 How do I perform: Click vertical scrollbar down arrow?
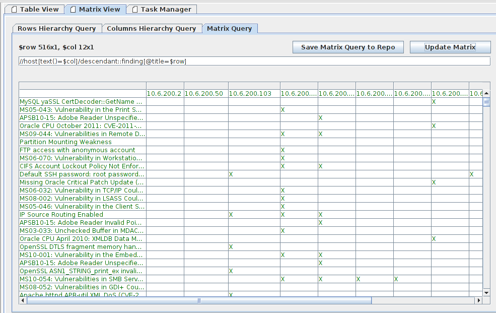(486, 292)
